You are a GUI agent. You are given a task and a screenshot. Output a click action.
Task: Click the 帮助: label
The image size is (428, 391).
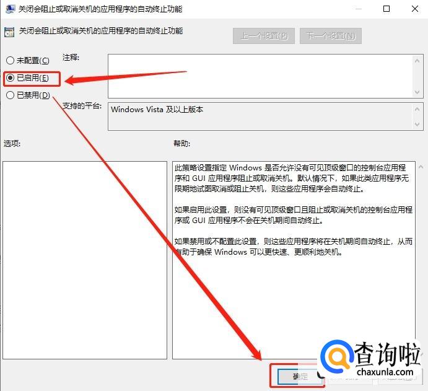(181, 144)
